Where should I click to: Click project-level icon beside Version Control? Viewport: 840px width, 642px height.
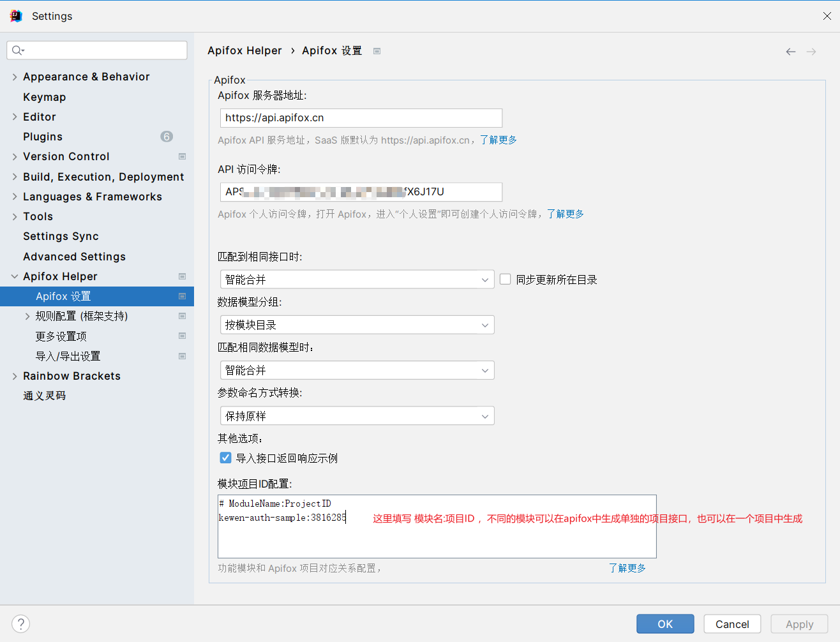click(182, 156)
